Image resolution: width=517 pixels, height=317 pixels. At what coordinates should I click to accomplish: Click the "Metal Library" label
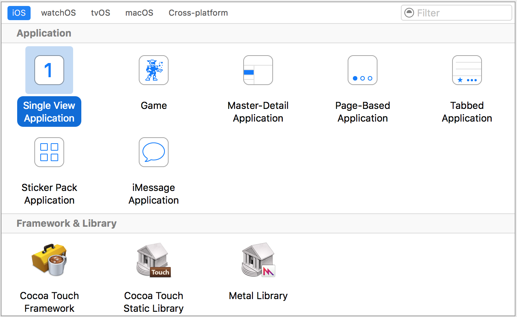point(258,296)
